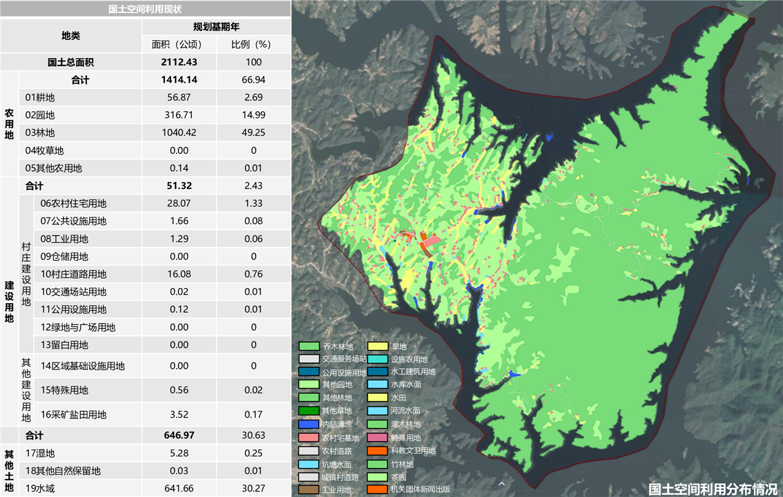Select the 14区域基础设施用地 row label
Screen dimensions: 783x497
coord(82,366)
